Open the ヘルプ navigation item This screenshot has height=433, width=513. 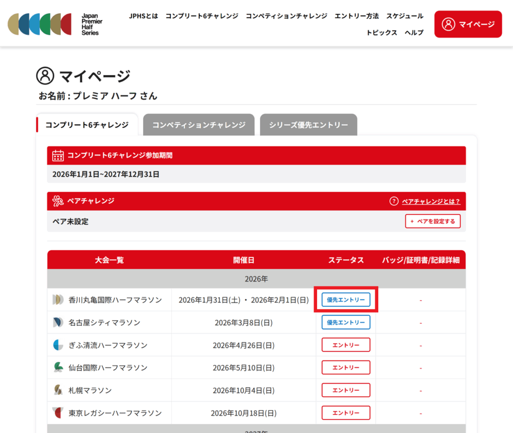pos(414,32)
